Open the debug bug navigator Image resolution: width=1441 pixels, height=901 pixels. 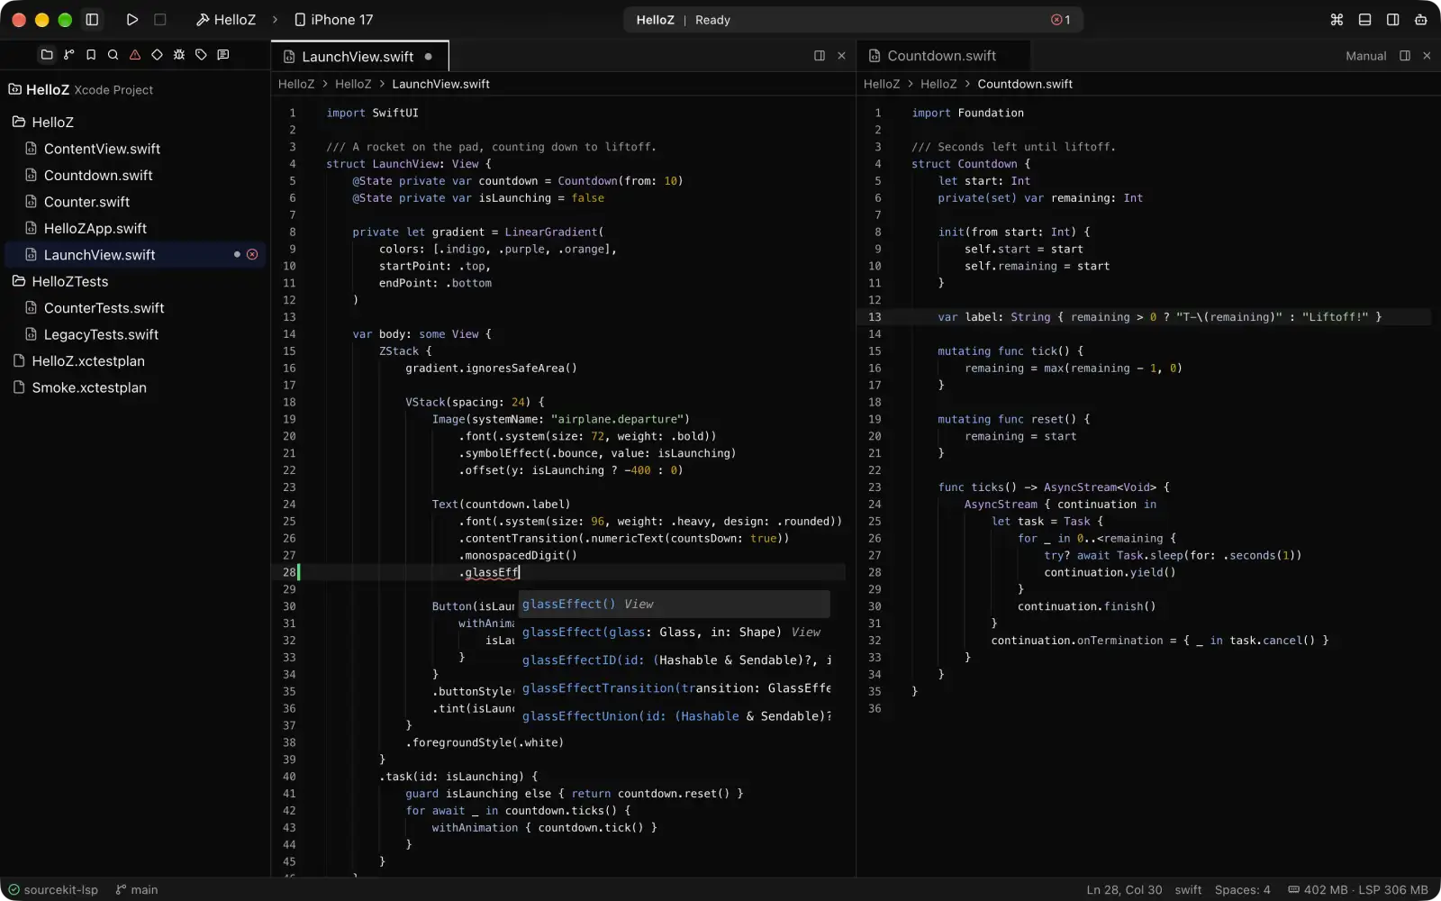pyautogui.click(x=179, y=55)
